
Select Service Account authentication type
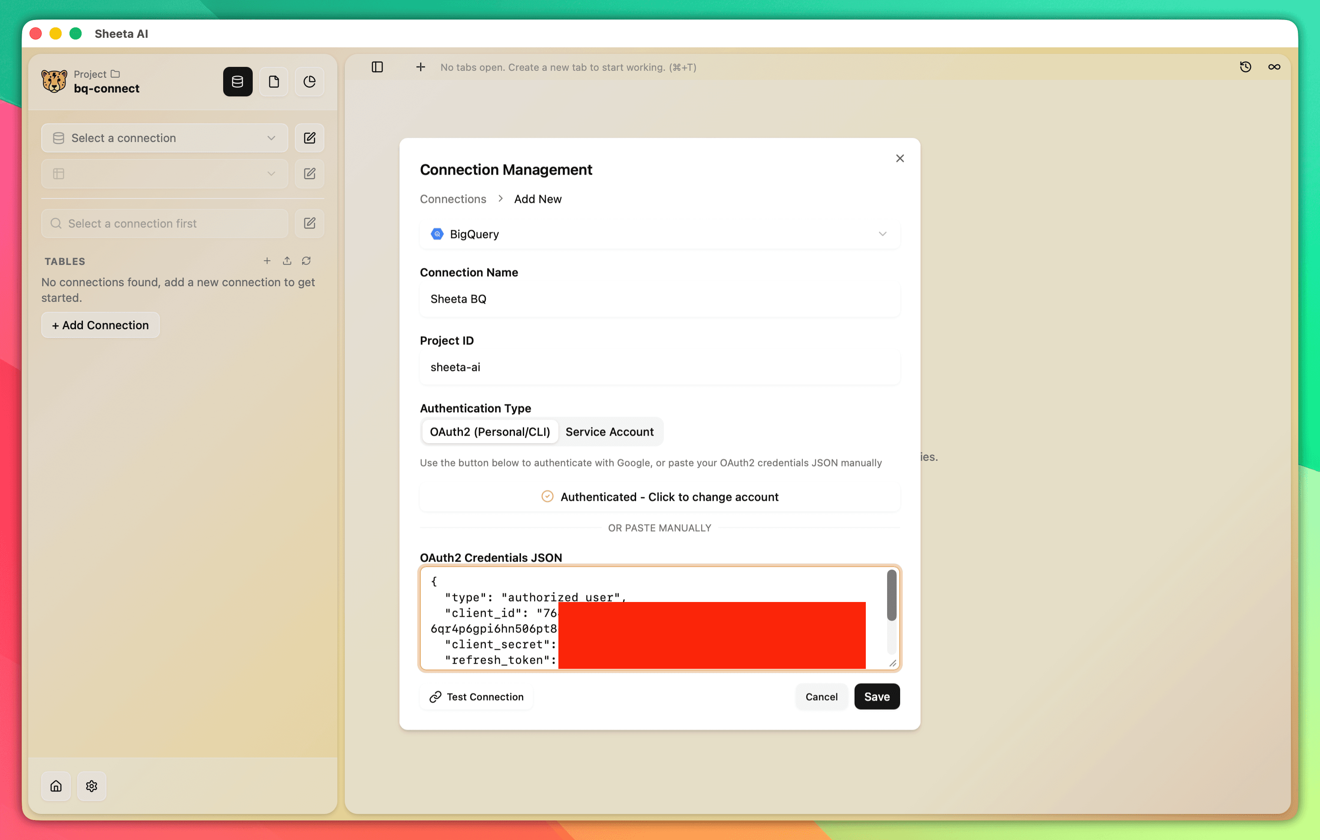[x=609, y=432]
